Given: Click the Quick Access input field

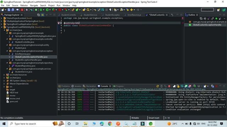Looking at the screenshot, I should 207,10.
